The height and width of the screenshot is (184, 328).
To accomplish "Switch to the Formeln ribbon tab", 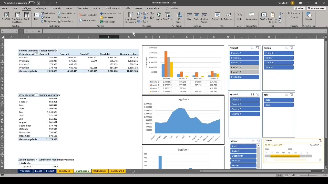I will (57, 8).
